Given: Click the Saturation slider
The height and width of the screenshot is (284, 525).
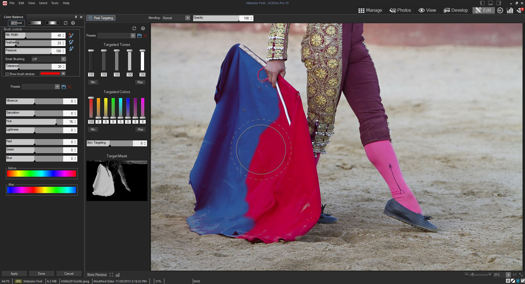Looking at the screenshot, I should (34, 113).
